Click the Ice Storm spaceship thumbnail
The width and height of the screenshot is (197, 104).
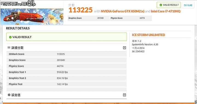coord(32,16)
